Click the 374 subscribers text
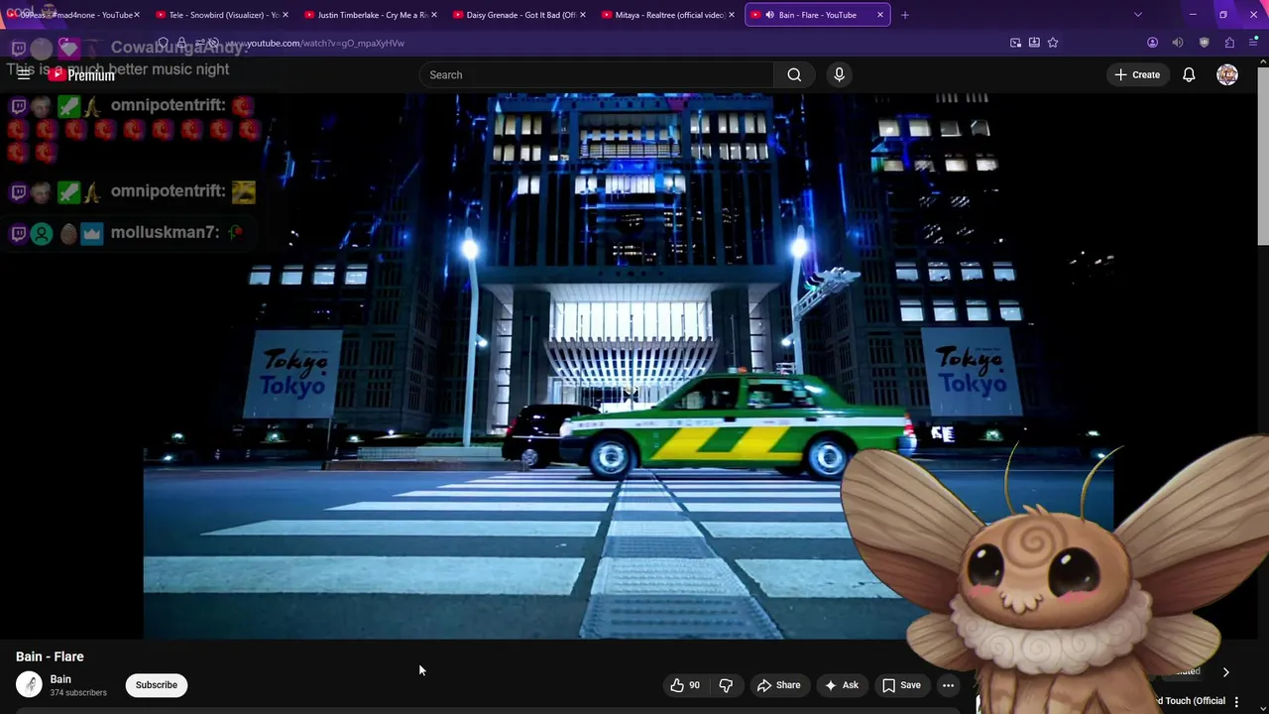1269x714 pixels. point(78,692)
